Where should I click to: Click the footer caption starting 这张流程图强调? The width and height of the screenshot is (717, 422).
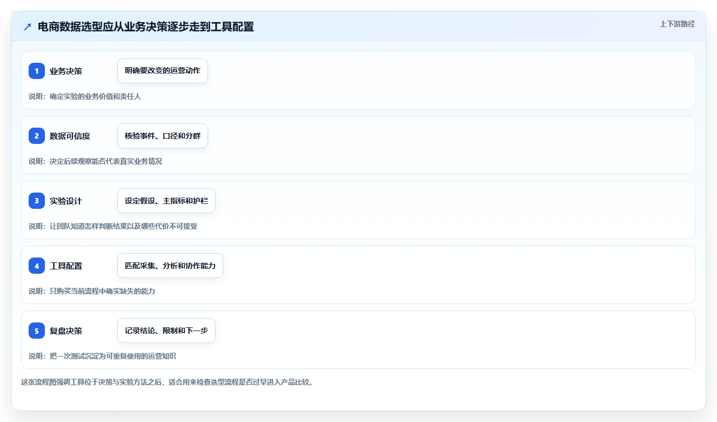click(x=167, y=382)
